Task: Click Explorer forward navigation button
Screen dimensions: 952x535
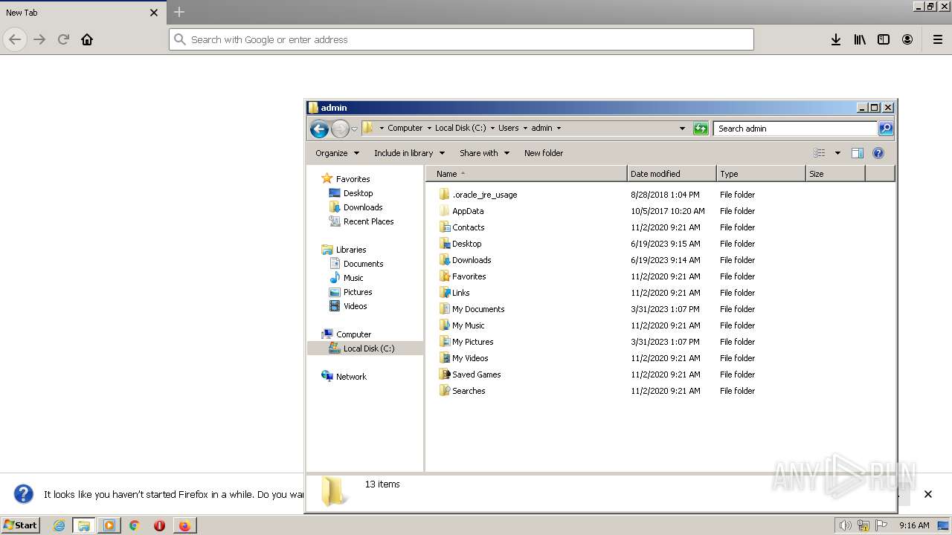Action: [x=340, y=129]
